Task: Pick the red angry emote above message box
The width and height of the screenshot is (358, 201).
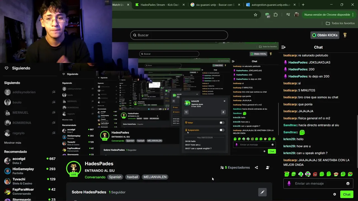Action: click(x=315, y=174)
